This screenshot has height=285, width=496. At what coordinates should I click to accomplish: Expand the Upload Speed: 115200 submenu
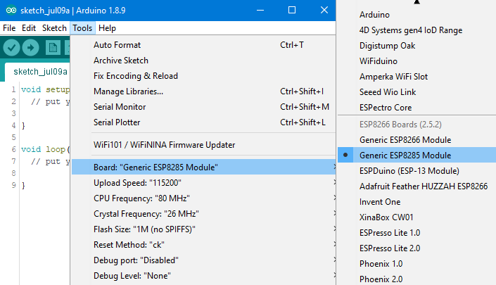coord(203,183)
